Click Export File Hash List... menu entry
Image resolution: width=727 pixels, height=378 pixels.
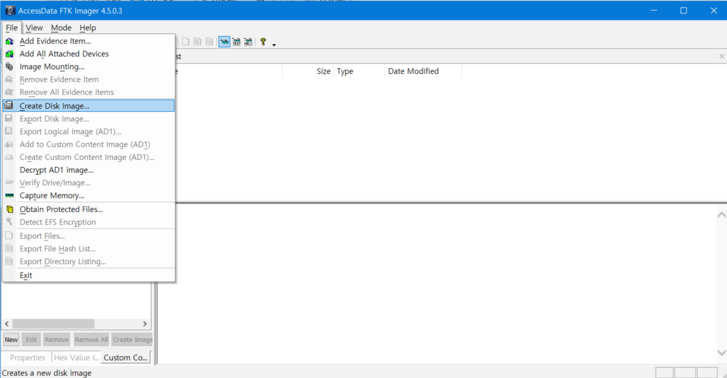89,249
